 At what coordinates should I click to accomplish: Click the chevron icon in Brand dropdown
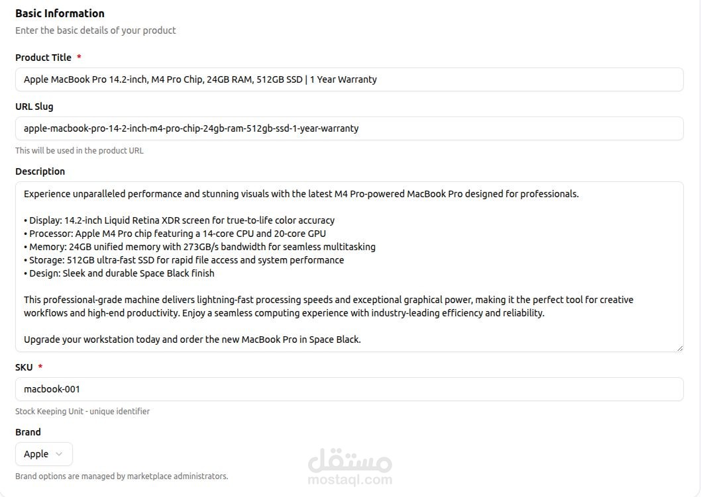[x=58, y=454]
